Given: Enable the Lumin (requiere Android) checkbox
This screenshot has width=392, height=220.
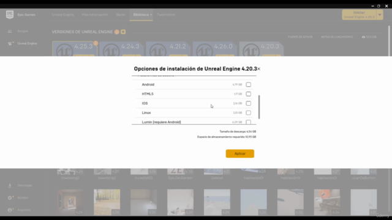Looking at the screenshot, I should coord(248,122).
